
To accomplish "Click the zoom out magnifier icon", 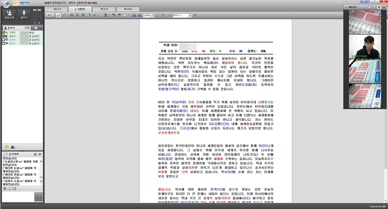I will (x=157, y=15).
